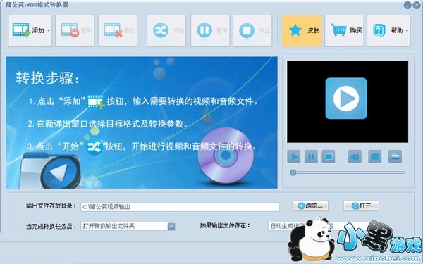
Task: Click the small play button under preview
Action: 294,156
